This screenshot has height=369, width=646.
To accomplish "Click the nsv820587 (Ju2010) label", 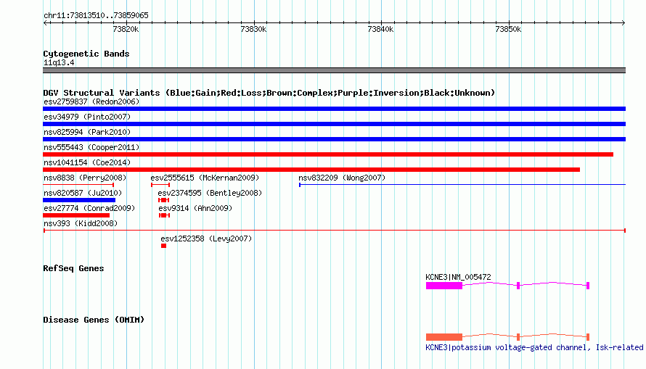I will [x=83, y=193].
